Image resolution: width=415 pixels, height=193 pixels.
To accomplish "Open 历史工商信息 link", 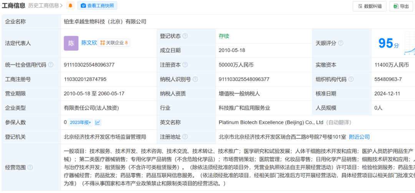I will (45, 5).
